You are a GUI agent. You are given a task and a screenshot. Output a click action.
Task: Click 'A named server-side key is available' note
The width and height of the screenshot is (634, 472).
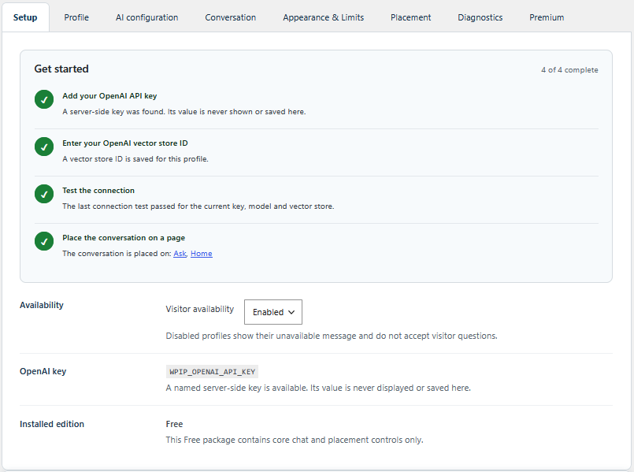point(318,388)
